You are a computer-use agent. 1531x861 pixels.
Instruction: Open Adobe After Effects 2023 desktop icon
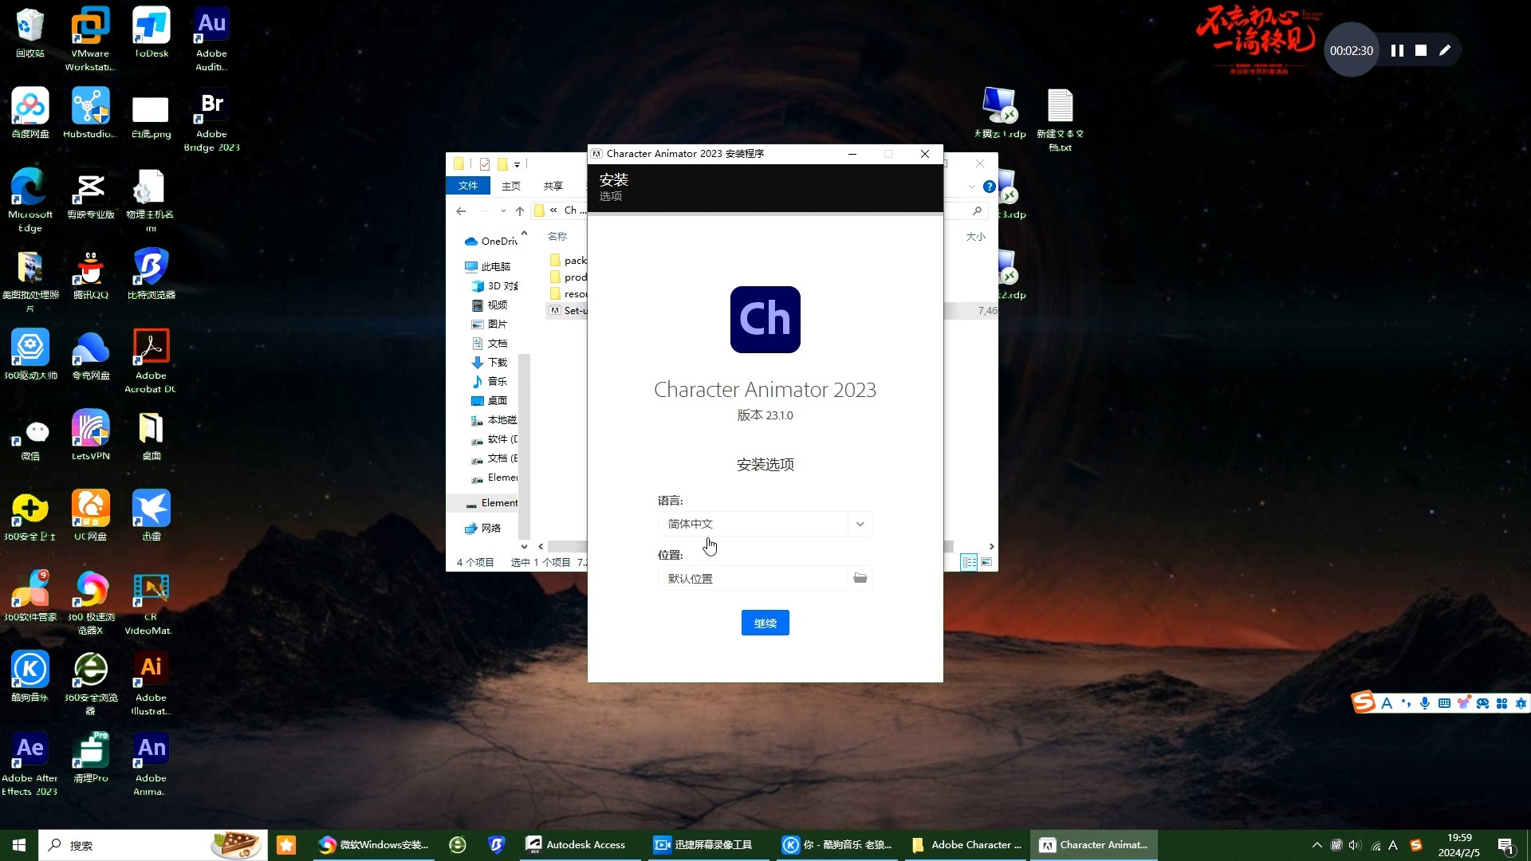[30, 765]
